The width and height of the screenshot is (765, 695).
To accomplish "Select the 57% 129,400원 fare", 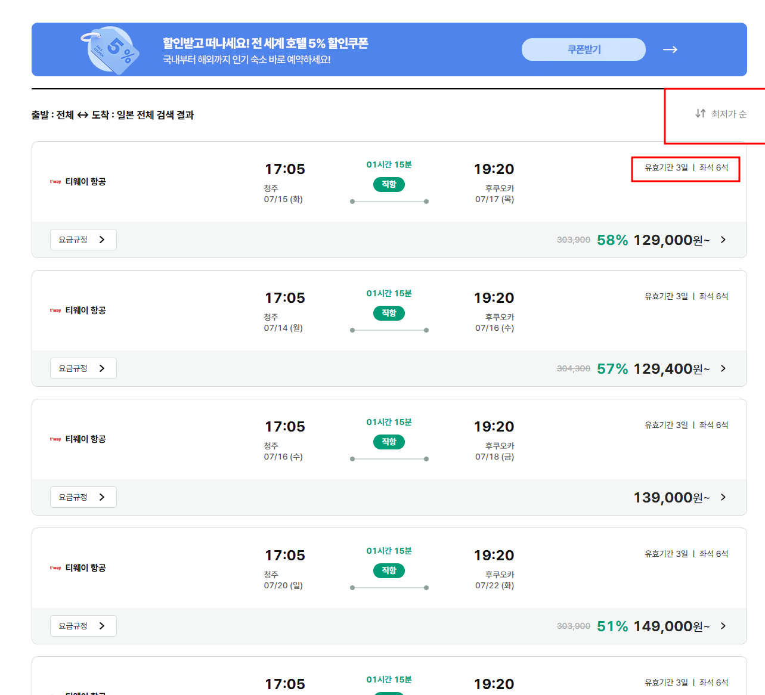I will 653,369.
